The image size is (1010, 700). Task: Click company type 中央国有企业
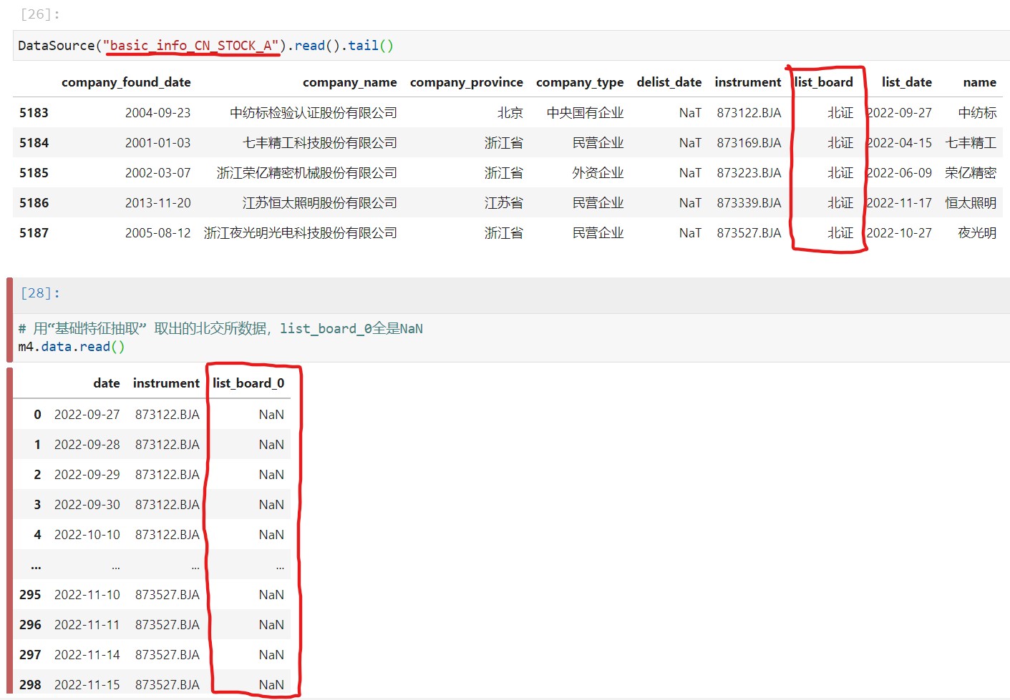pyautogui.click(x=586, y=113)
